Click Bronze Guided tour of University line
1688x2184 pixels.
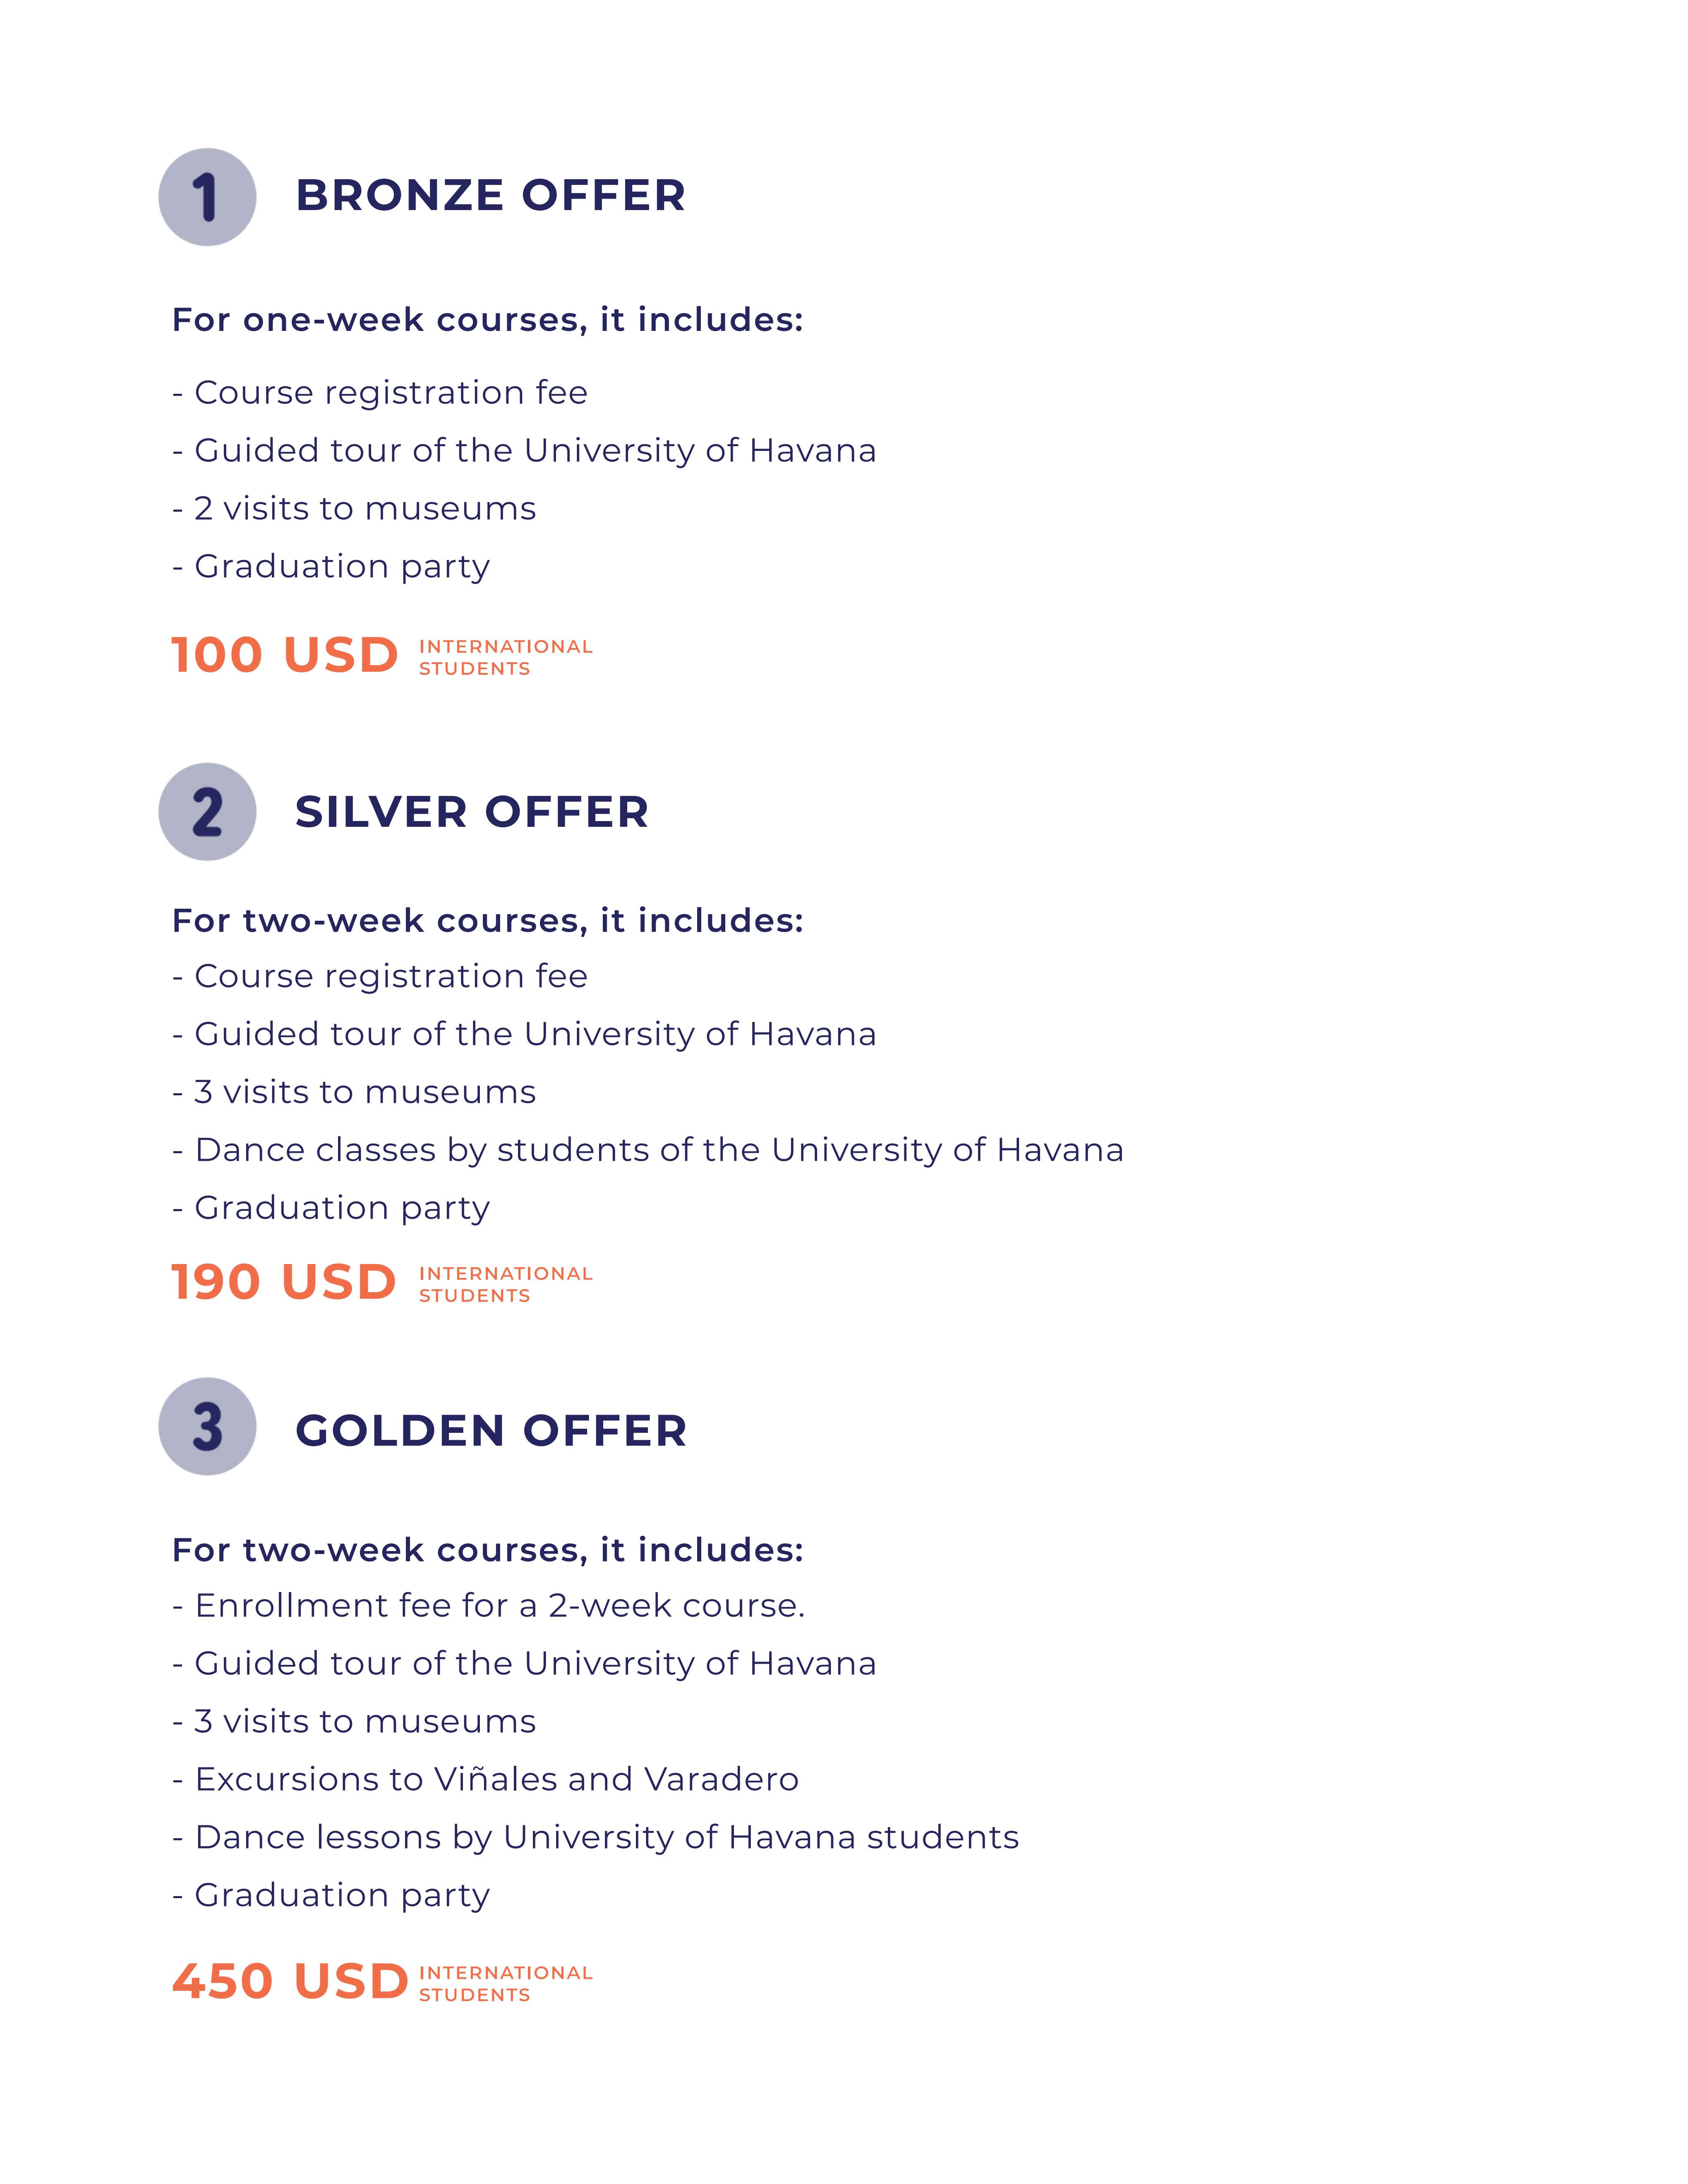click(x=524, y=451)
